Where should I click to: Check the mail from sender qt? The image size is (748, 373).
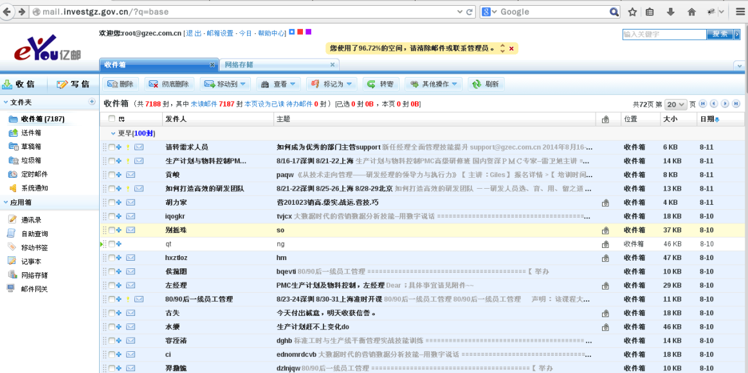(x=112, y=244)
